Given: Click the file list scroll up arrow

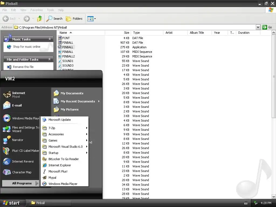Looking at the screenshot, I should [x=274, y=33].
